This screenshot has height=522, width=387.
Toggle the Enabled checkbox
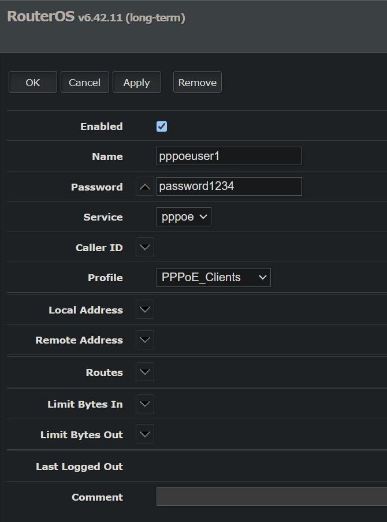162,126
